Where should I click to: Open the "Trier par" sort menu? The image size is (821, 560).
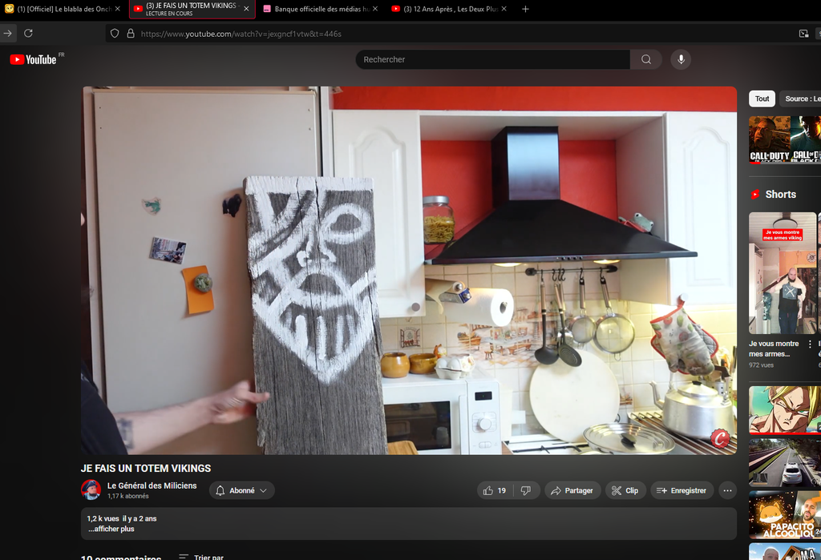pyautogui.click(x=201, y=557)
